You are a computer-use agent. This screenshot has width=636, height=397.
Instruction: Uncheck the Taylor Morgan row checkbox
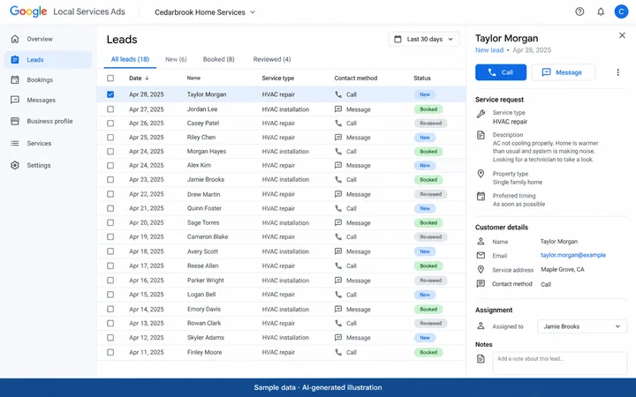pos(110,94)
